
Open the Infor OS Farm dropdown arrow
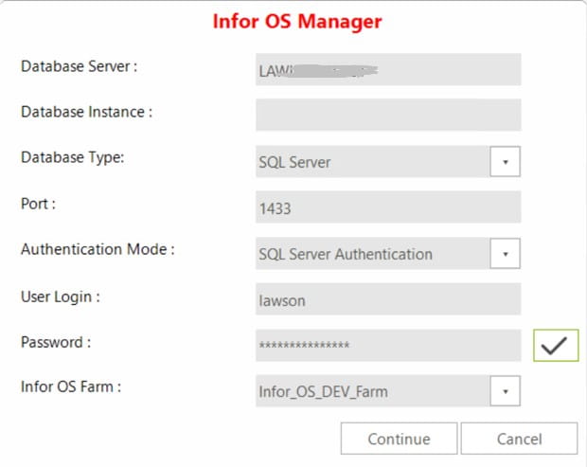pos(505,391)
